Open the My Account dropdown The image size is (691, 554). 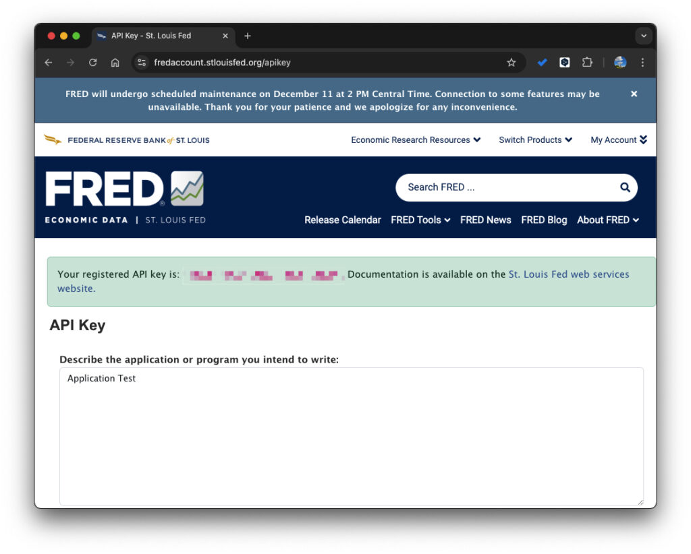coord(619,140)
